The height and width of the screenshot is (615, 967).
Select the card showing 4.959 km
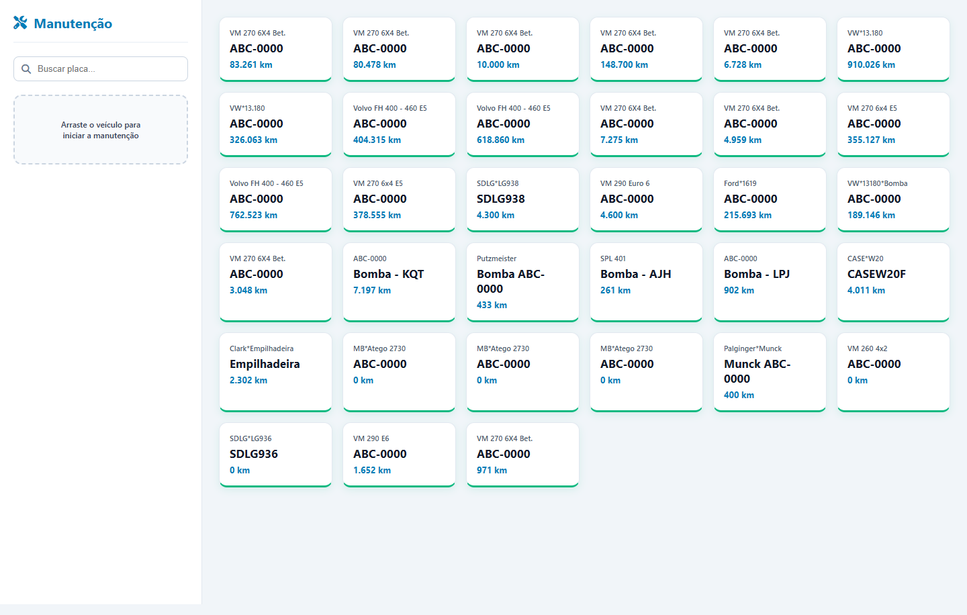(770, 125)
